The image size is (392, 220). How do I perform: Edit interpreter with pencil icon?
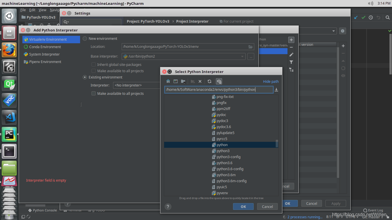point(291,55)
